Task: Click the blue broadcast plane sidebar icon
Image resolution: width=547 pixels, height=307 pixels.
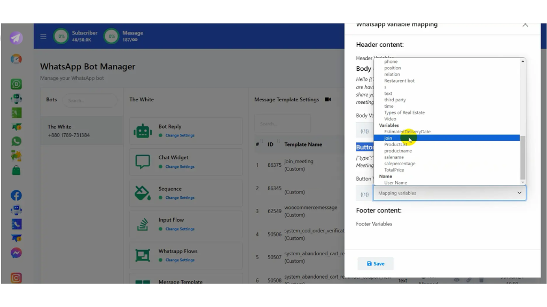Action: [x=16, y=238]
